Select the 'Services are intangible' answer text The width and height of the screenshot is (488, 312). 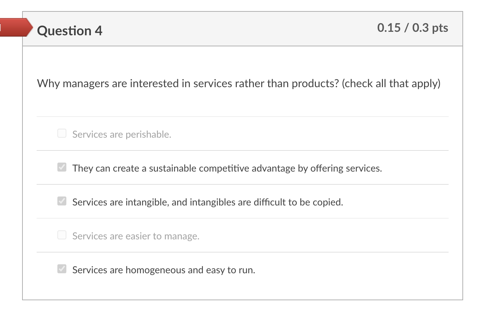point(207,202)
